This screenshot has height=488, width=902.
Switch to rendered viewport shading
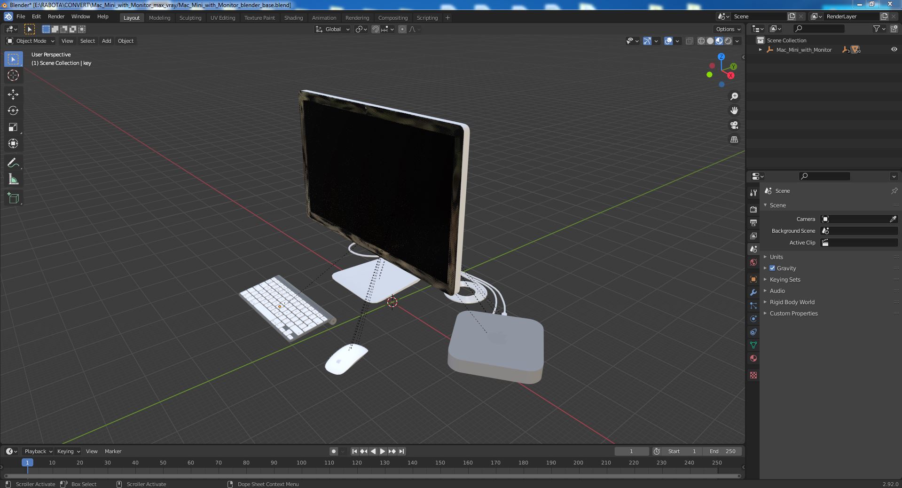click(728, 41)
